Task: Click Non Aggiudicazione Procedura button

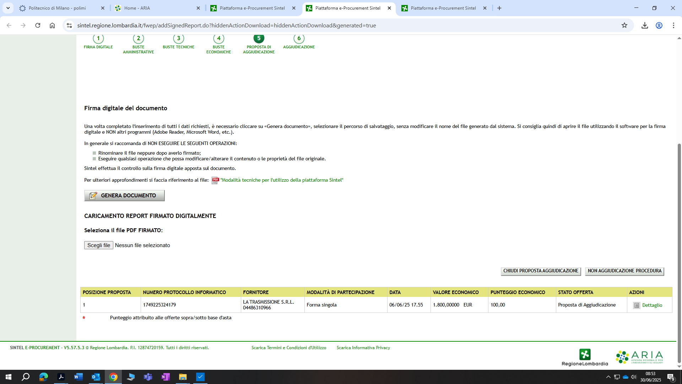Action: click(x=624, y=271)
